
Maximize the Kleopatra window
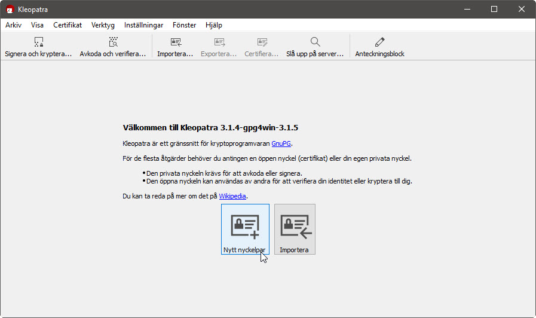(x=494, y=9)
